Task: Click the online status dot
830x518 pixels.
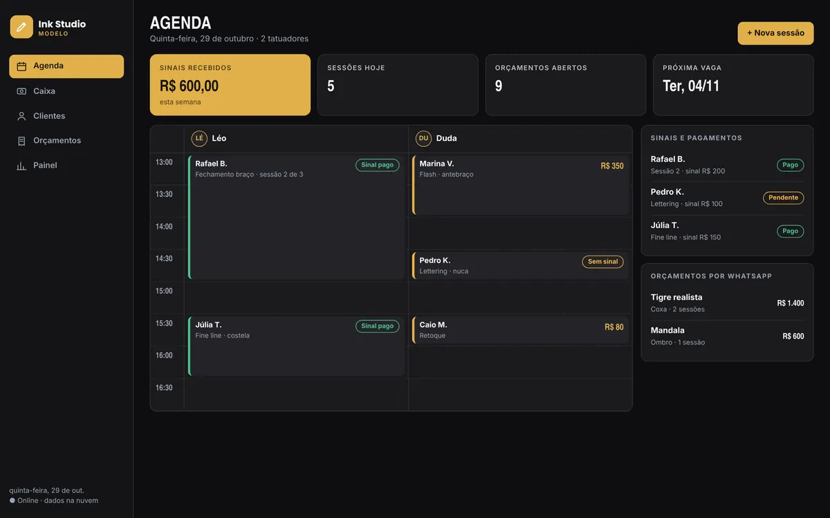Action: (x=12, y=501)
